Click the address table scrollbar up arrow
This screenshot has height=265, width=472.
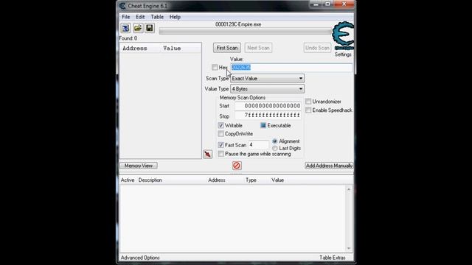[x=349, y=189]
